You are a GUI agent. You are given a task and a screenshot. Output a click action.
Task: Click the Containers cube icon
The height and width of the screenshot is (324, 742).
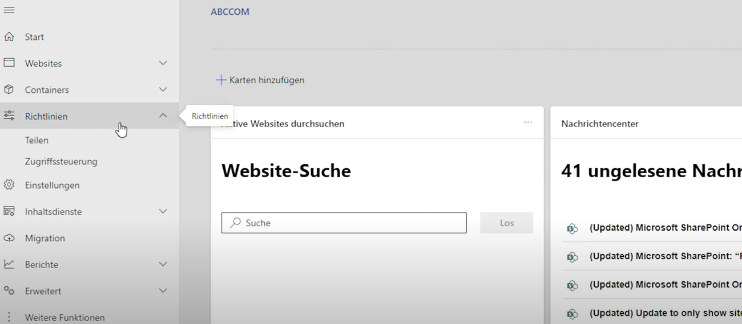tap(9, 89)
